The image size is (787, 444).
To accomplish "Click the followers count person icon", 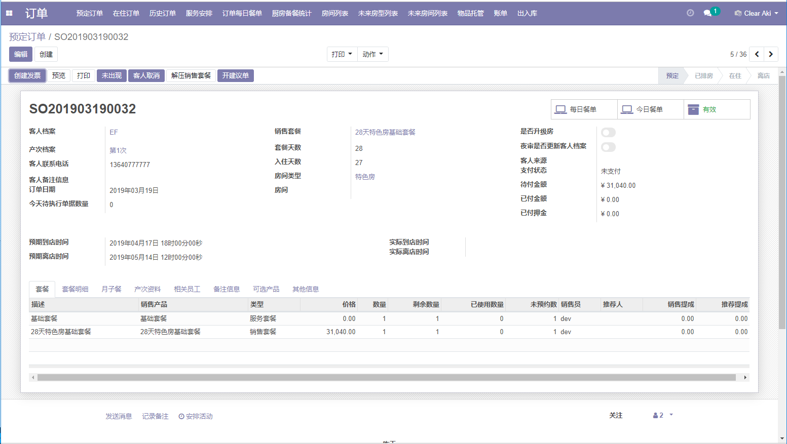I will (x=658, y=415).
